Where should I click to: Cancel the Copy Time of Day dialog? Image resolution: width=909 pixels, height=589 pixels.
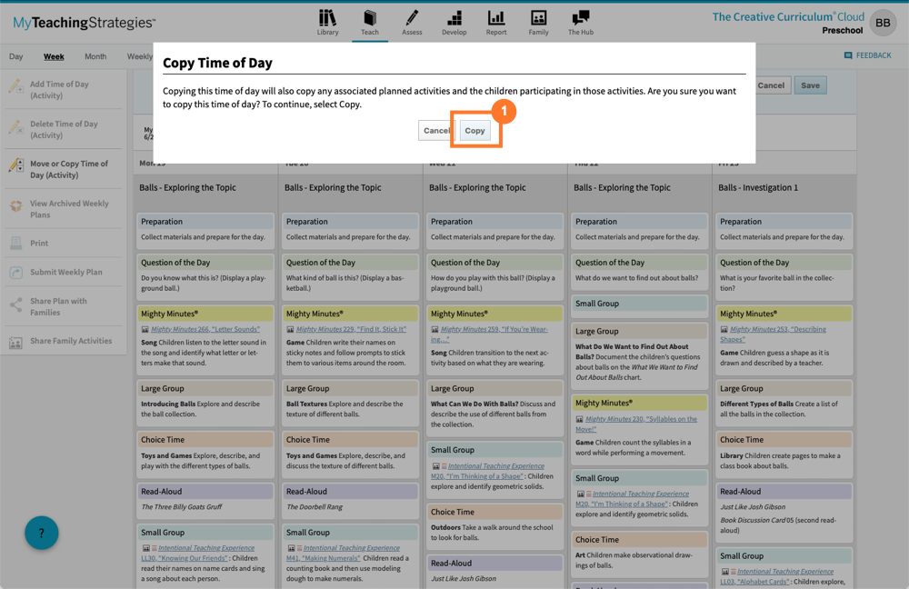(x=435, y=130)
